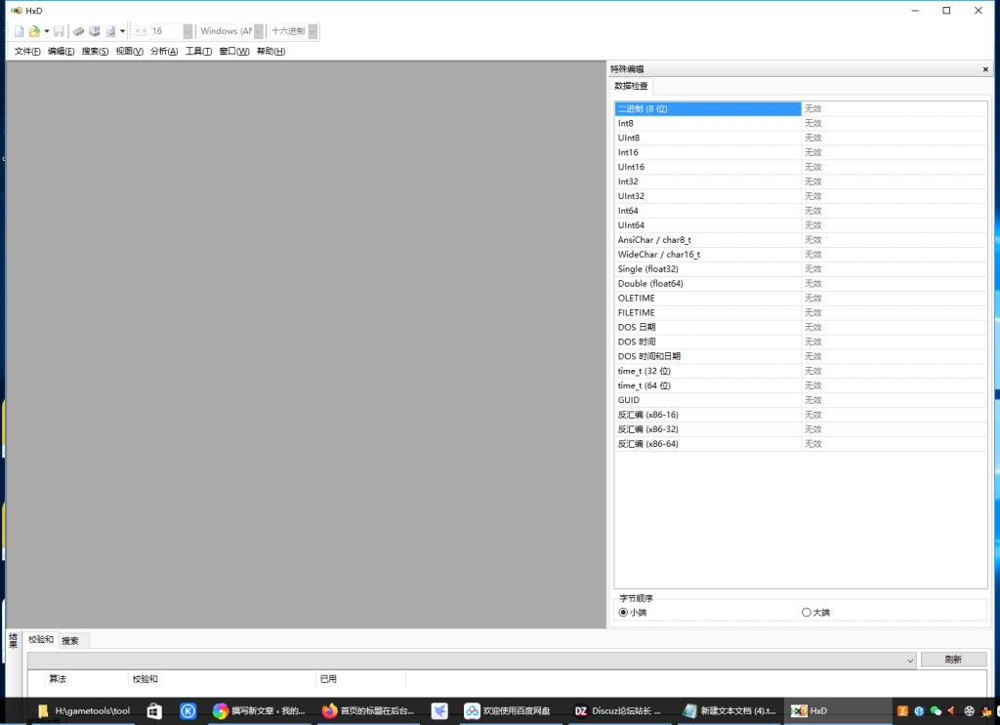Open the 分析(A) menu
This screenshot has width=1000, height=725.
coord(164,51)
